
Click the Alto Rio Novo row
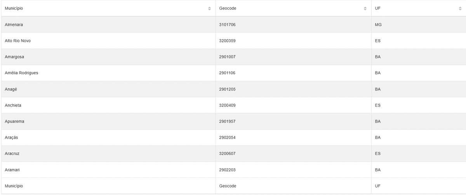18,41
